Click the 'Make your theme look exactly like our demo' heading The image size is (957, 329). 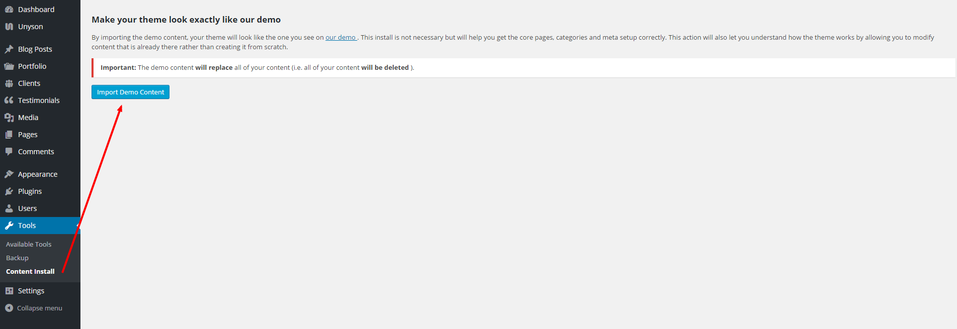click(x=186, y=20)
